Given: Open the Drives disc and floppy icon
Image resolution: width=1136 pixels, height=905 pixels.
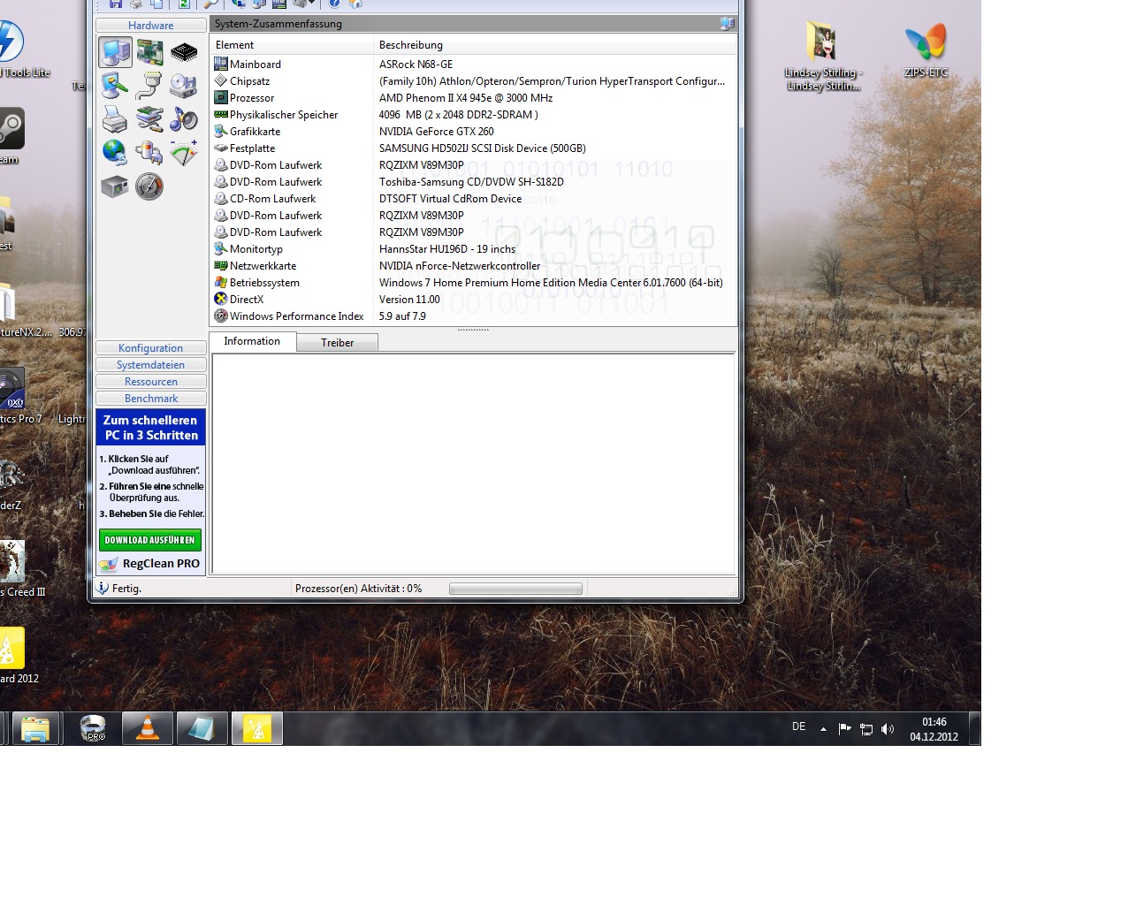Looking at the screenshot, I should 184,86.
